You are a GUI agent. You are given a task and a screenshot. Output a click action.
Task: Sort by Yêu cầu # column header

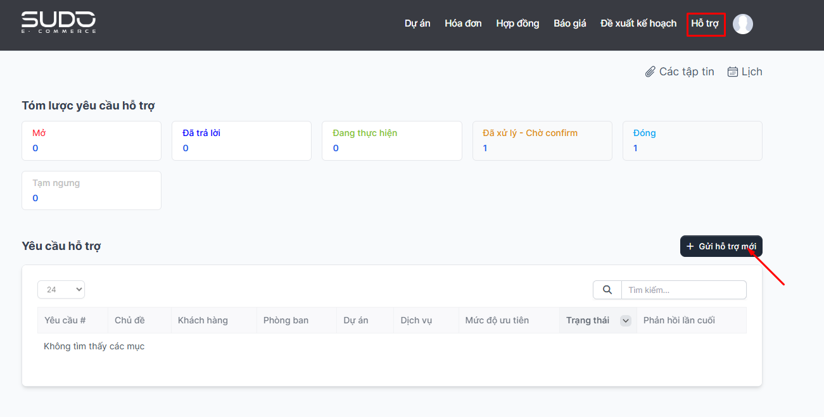(x=65, y=320)
